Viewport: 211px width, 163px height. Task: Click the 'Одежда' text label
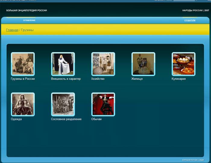pos(16,119)
